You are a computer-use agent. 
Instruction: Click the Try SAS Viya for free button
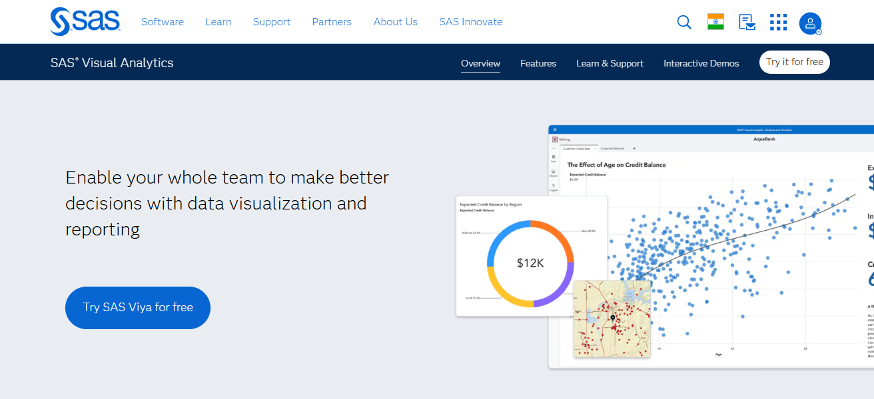(137, 307)
